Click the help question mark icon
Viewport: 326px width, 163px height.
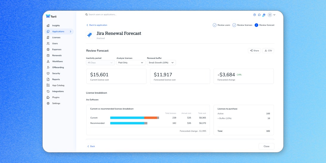tap(254, 15)
